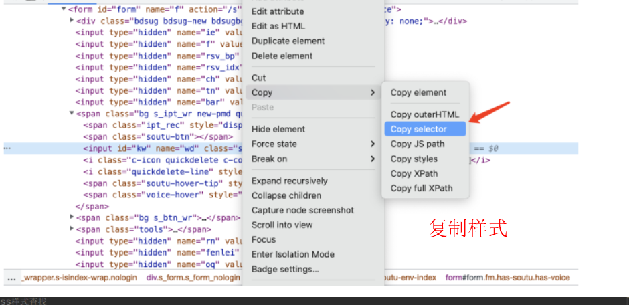629x305 pixels.
Task: Select Delete element option
Action: point(282,56)
